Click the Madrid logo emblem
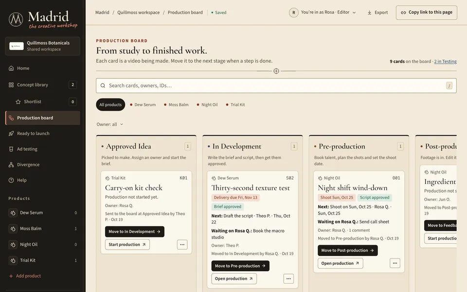 16,19
